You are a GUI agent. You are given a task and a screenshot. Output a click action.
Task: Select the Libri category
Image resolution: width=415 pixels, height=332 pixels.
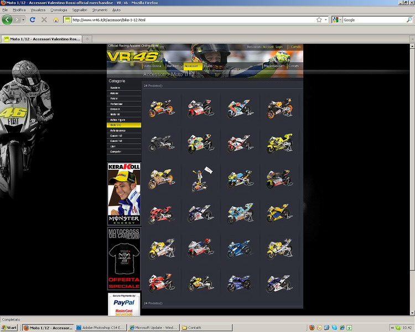tap(124, 146)
